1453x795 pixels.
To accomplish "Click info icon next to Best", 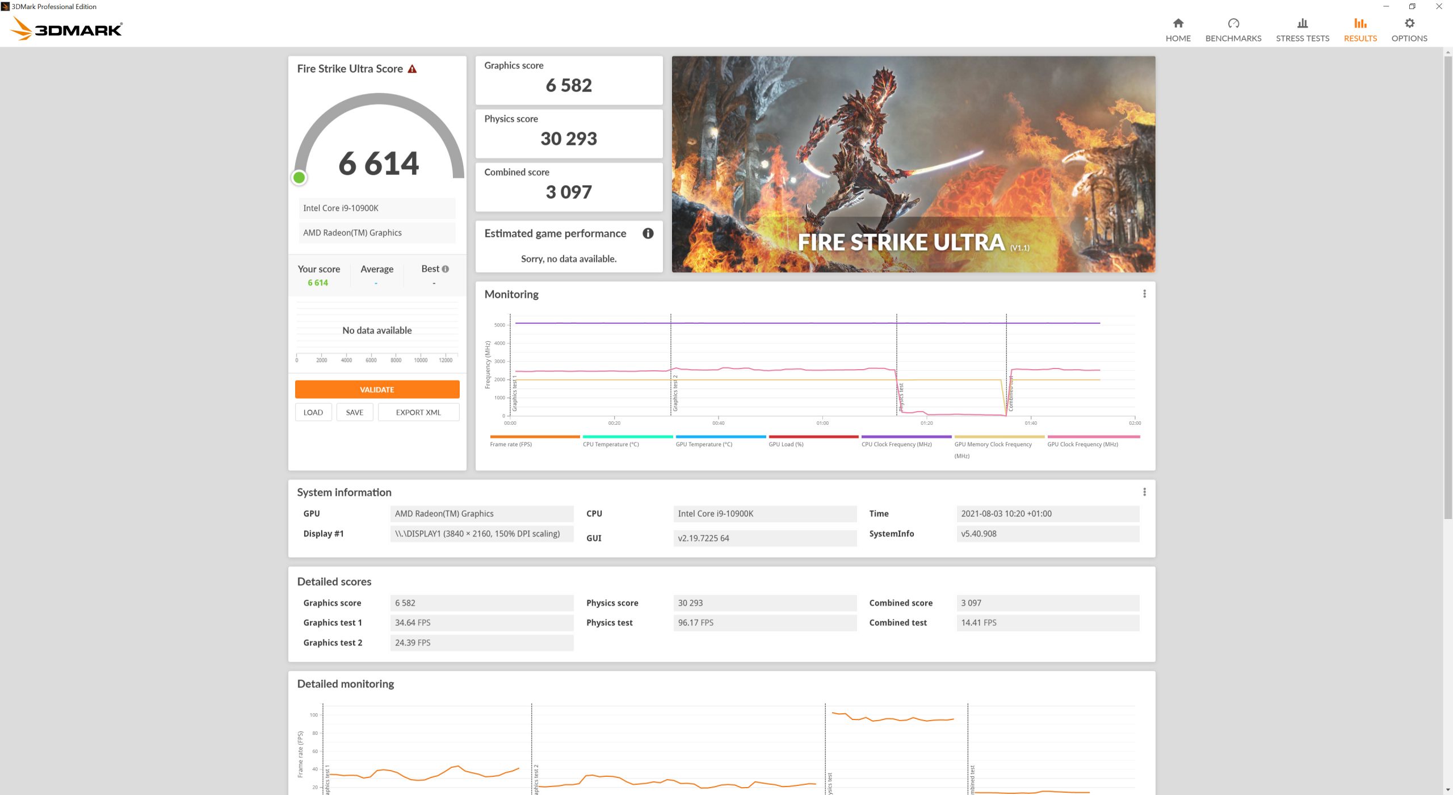I will pos(446,269).
